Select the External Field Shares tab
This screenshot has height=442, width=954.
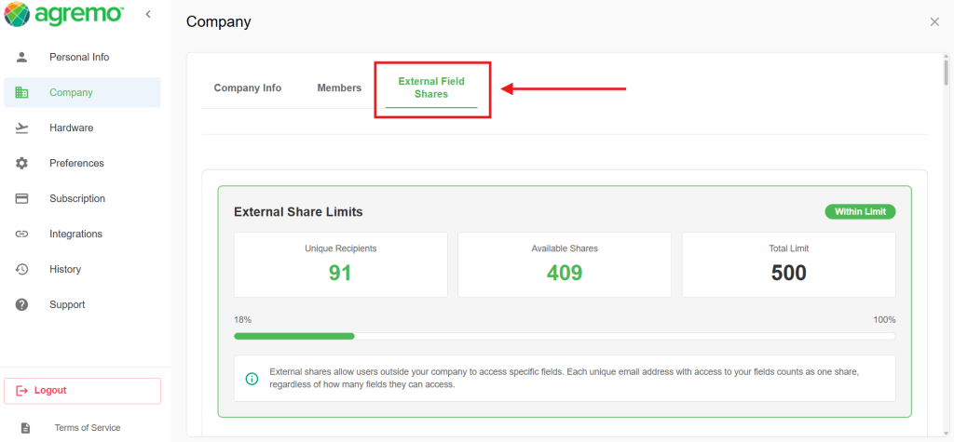[431, 88]
